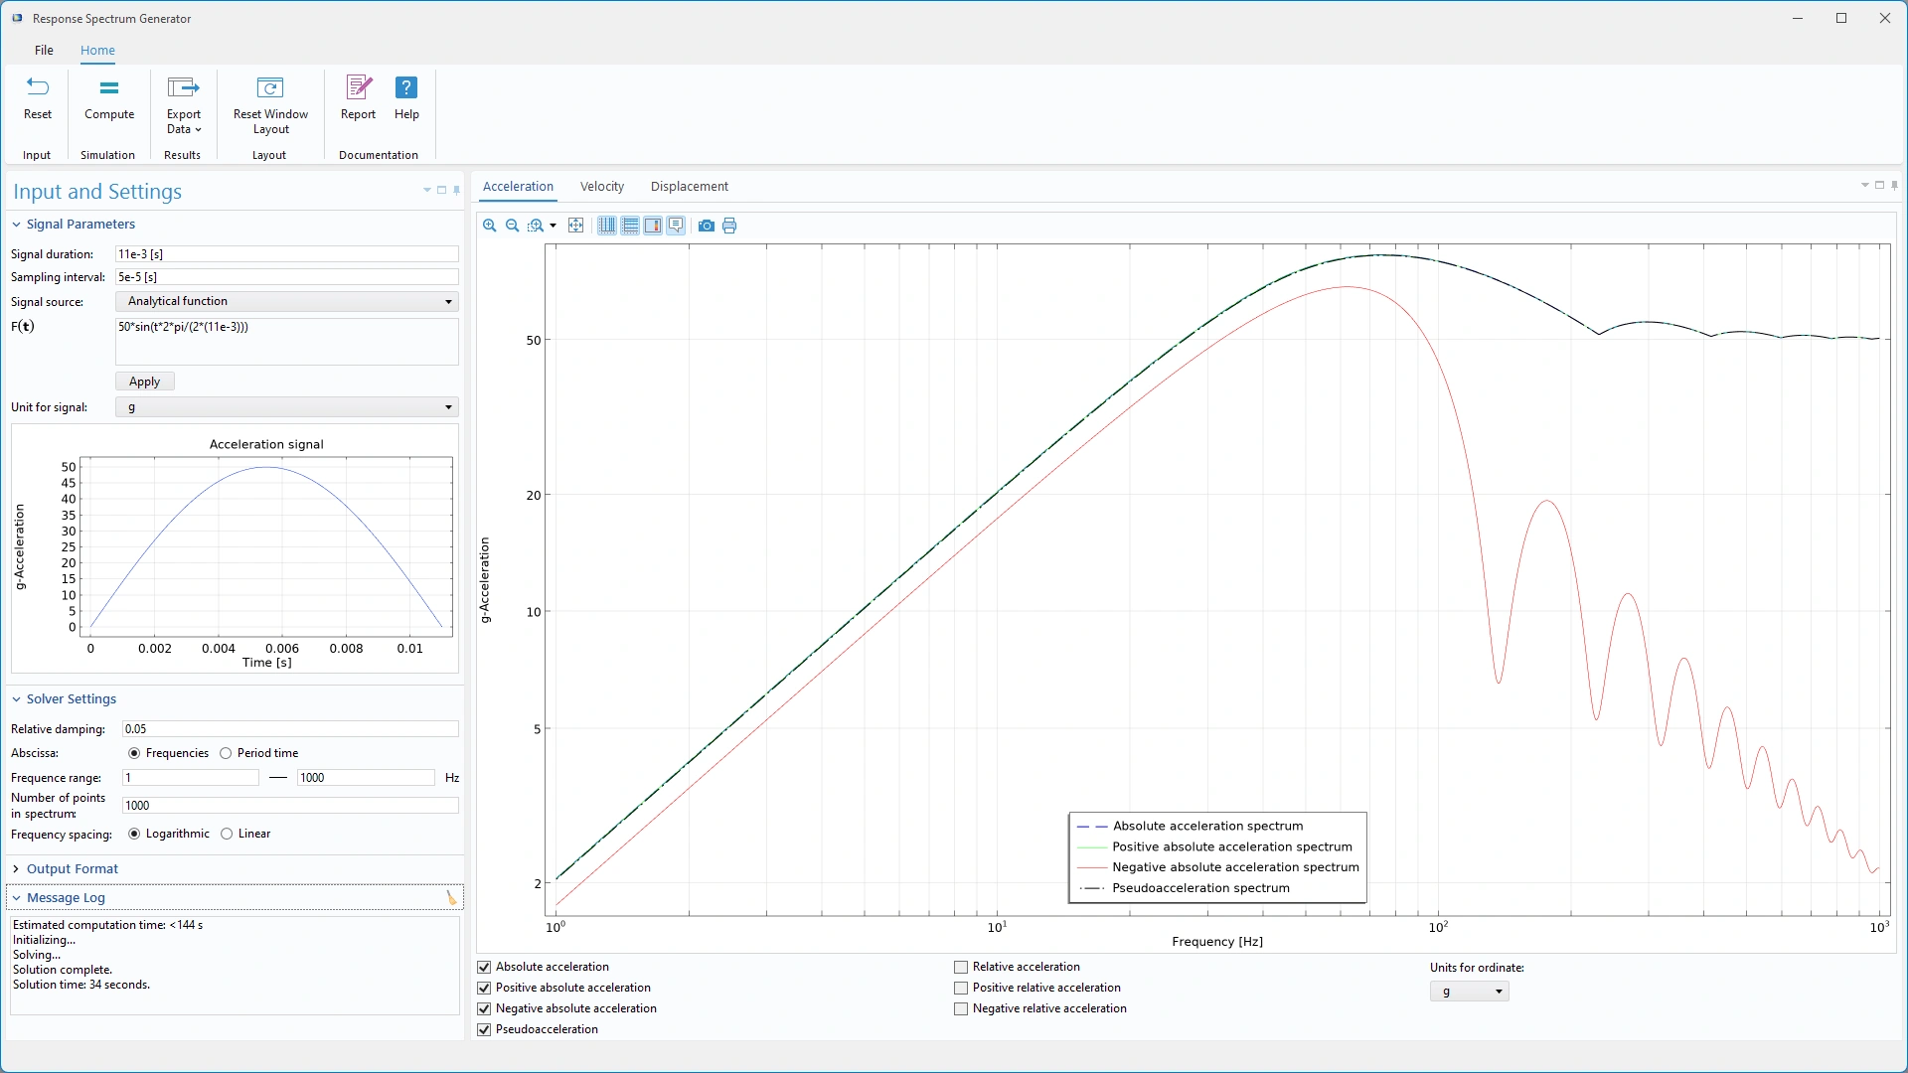Screen dimensions: 1908x1073
Task: Select the Period time radio button
Action: click(x=227, y=754)
